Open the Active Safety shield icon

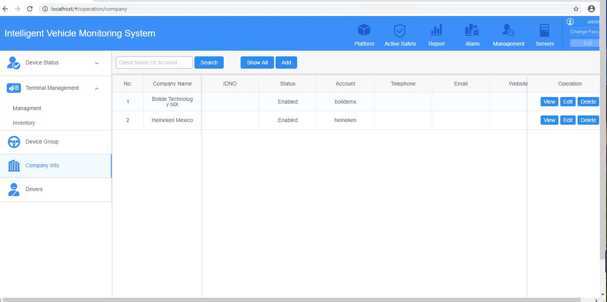click(400, 30)
